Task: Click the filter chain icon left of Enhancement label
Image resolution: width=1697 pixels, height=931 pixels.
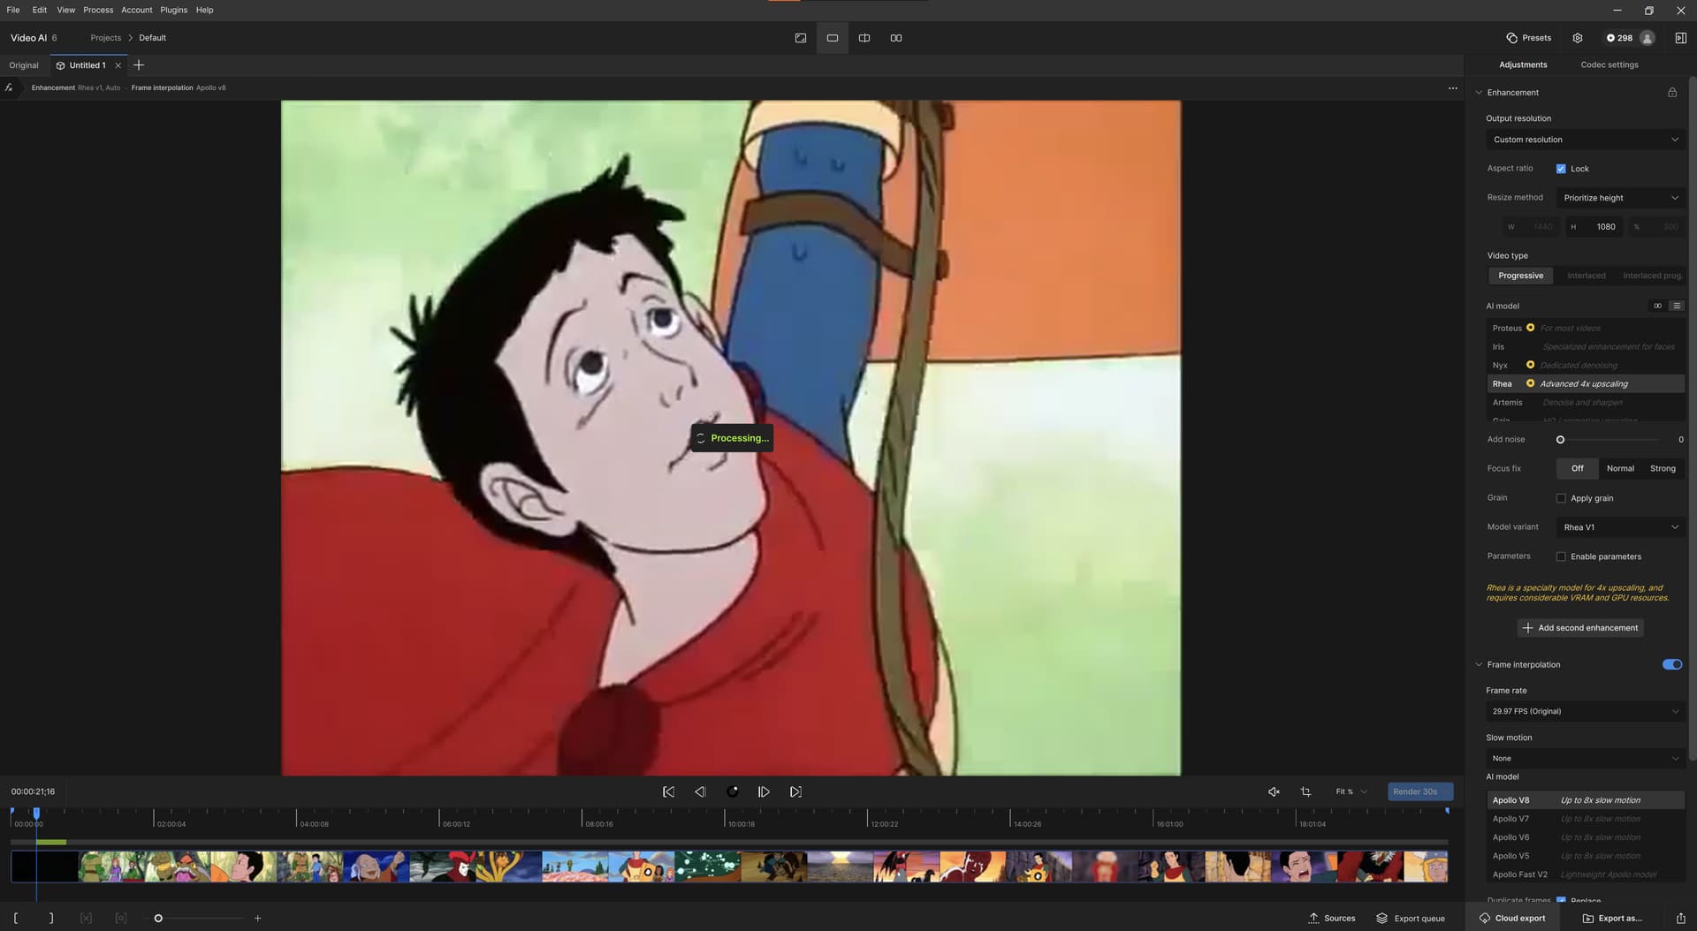Action: tap(9, 87)
